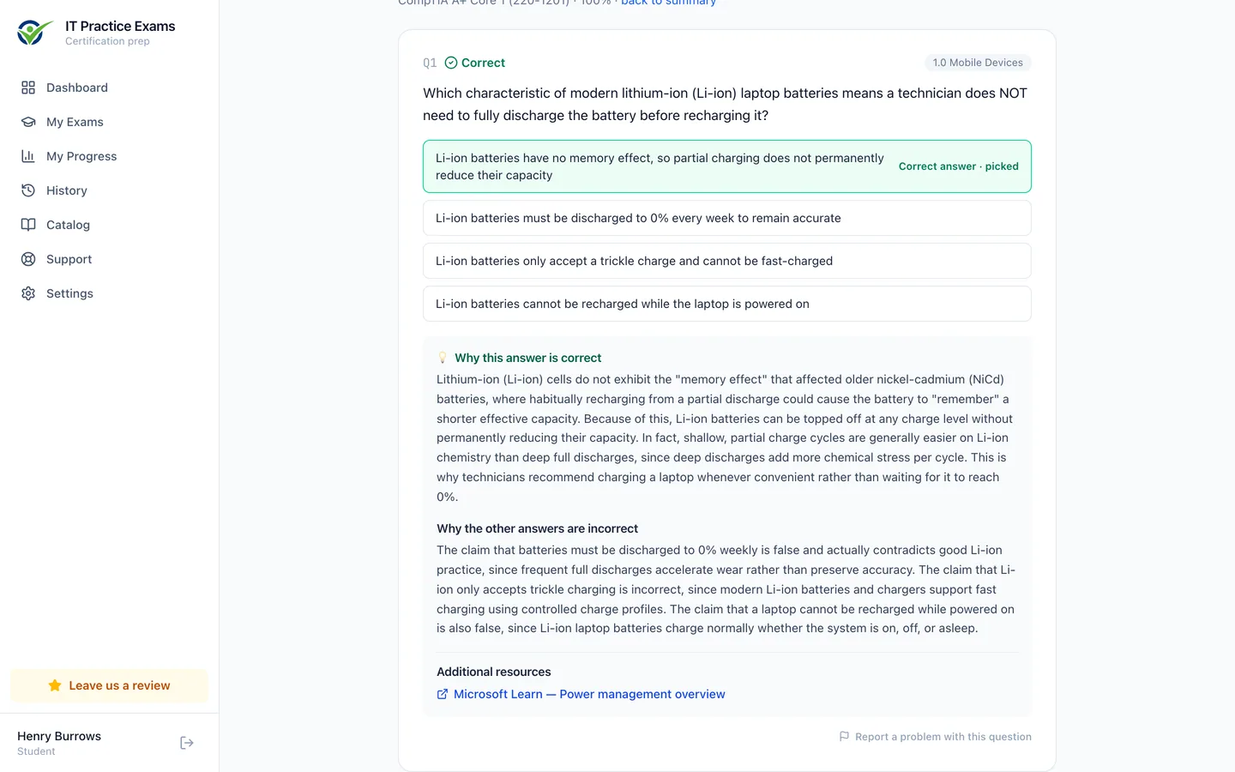This screenshot has height=772, width=1235.
Task: Click Report a problem with this question
Action: (x=935, y=736)
